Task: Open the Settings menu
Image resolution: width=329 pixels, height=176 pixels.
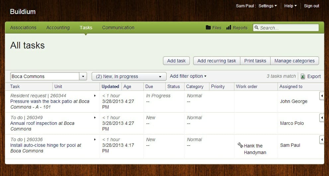Action: click(267, 6)
